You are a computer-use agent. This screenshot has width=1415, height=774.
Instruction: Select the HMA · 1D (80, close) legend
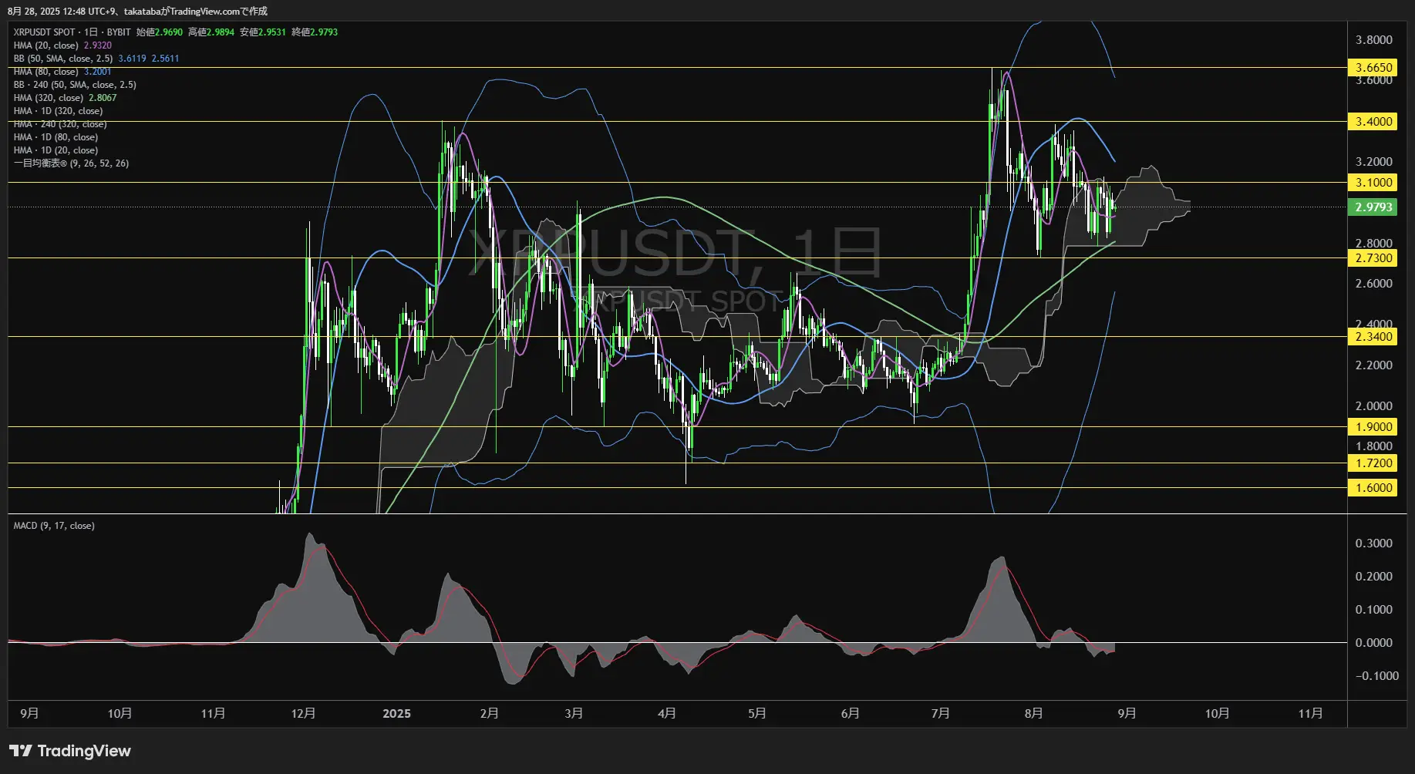(x=56, y=137)
